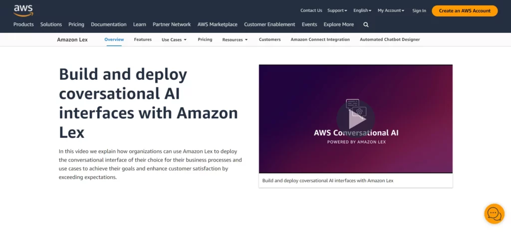Open the Customers tab
511x232 pixels.
(270, 39)
